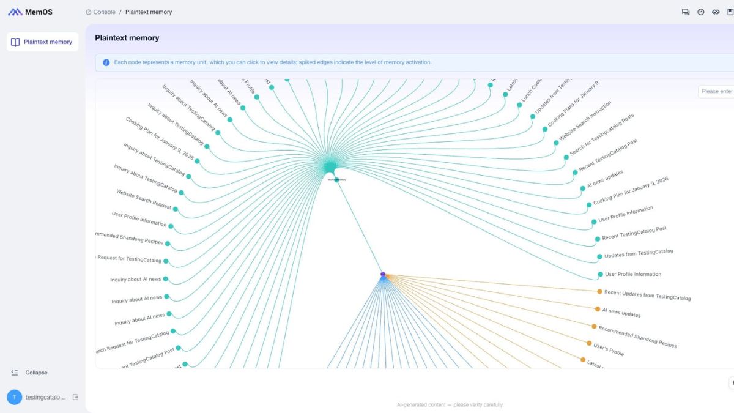Click the blue info icon in banner

pyautogui.click(x=106, y=62)
